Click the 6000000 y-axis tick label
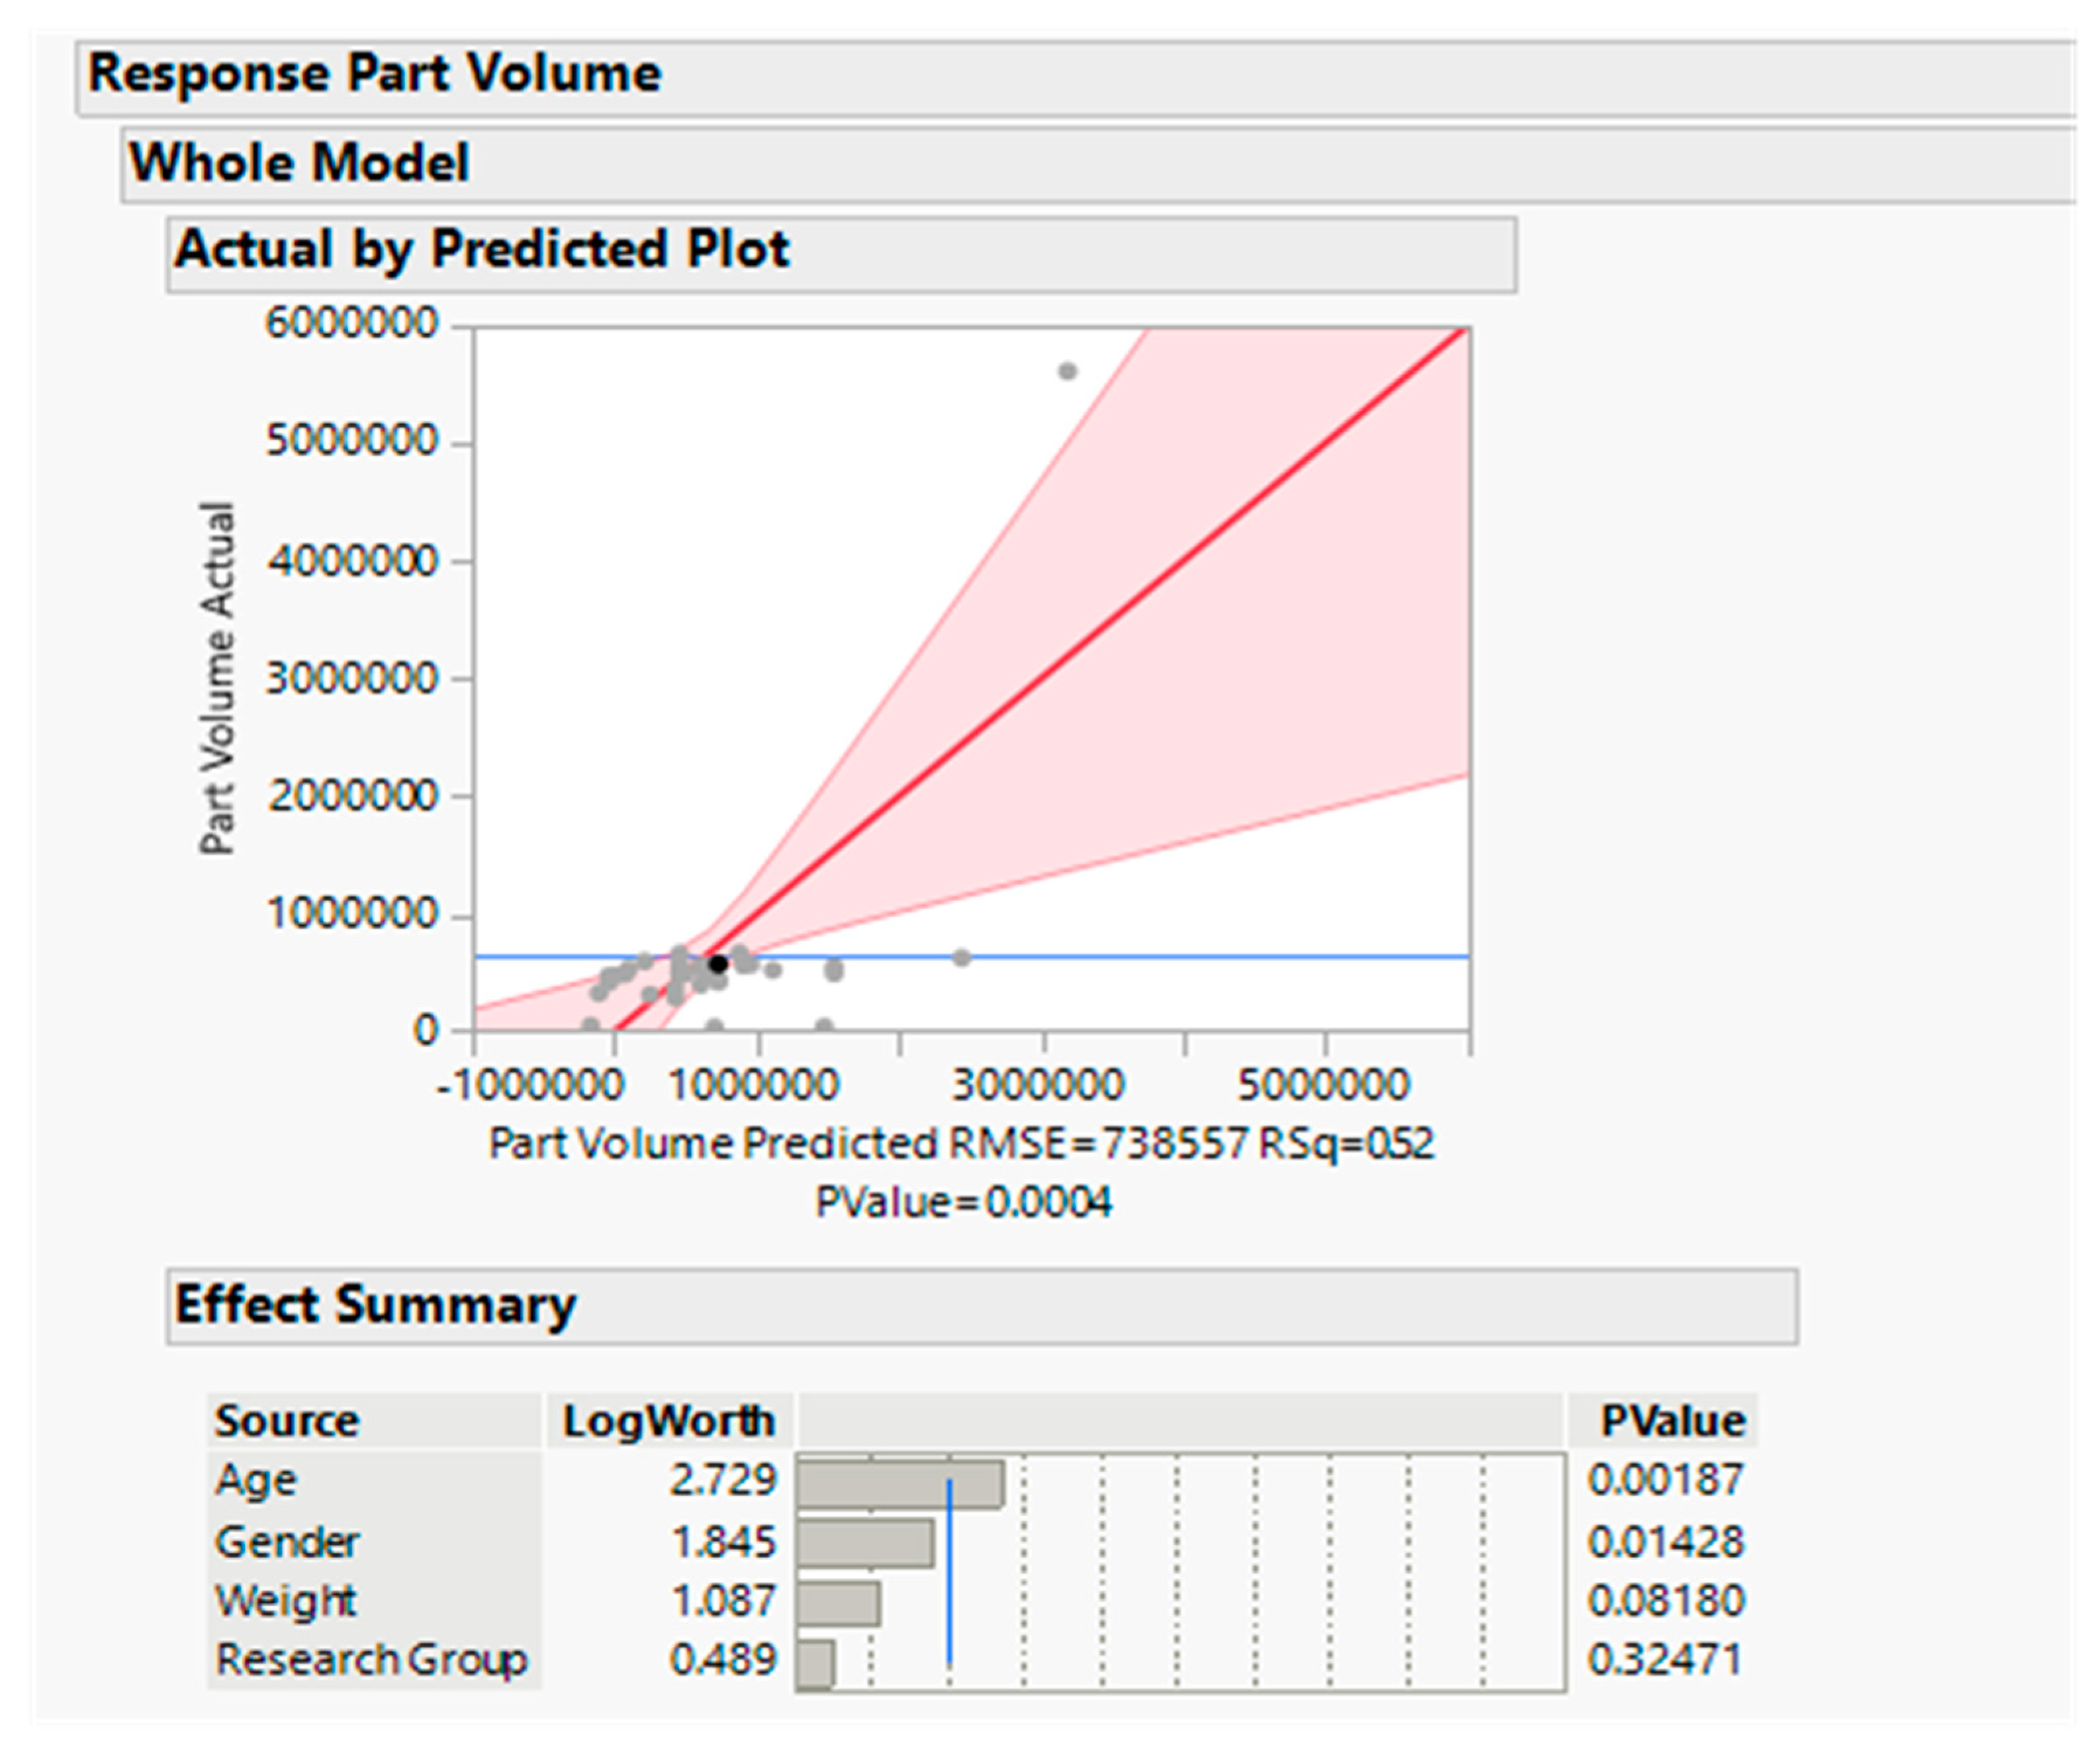This screenshot has width=2100, height=1756. click(x=351, y=324)
